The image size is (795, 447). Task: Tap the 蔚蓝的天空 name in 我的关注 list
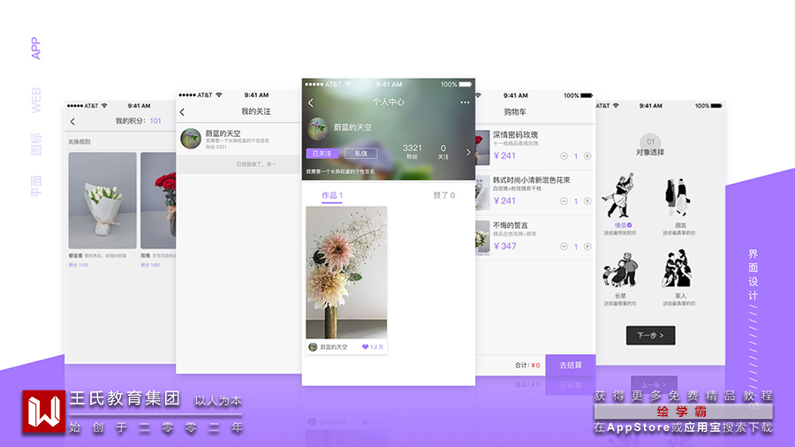coord(223,133)
